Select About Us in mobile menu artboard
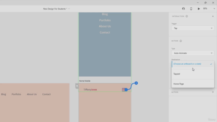The image size is (217, 122). pos(105,26)
